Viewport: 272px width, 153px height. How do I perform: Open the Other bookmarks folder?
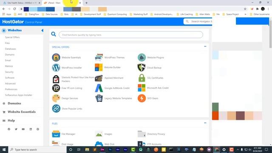point(260,14)
